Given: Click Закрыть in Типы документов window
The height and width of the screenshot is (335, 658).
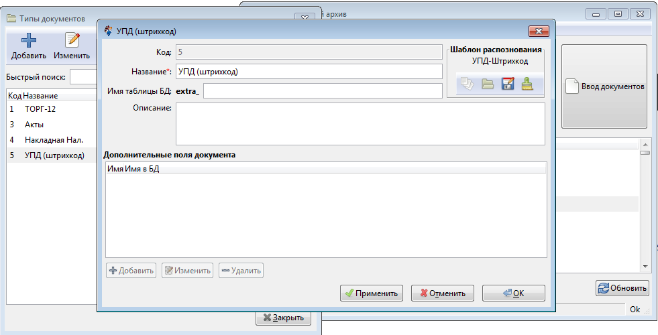Looking at the screenshot, I should tap(283, 318).
